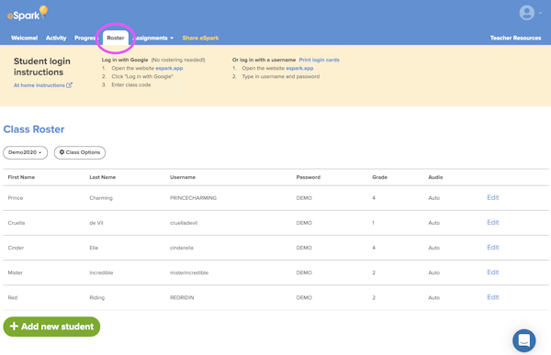Click the Last Name column header
The height and width of the screenshot is (355, 551).
click(x=103, y=177)
